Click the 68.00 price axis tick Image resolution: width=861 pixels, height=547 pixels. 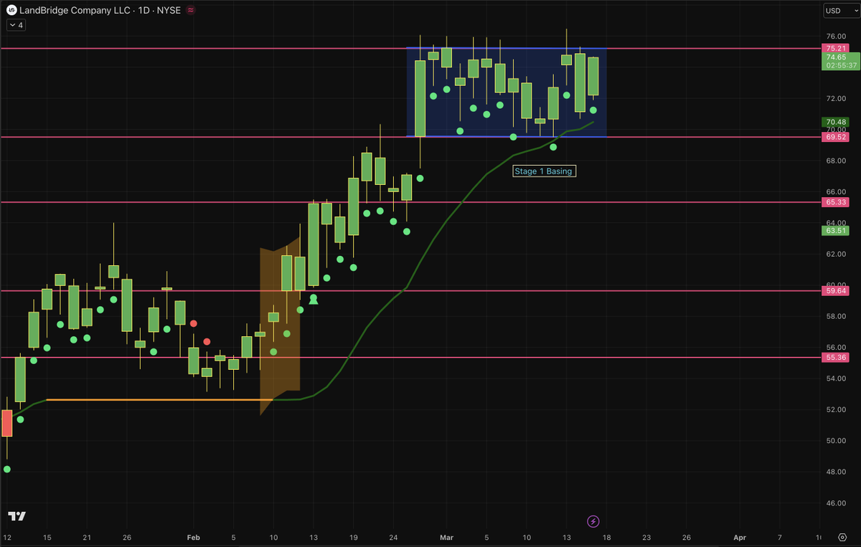coord(836,161)
